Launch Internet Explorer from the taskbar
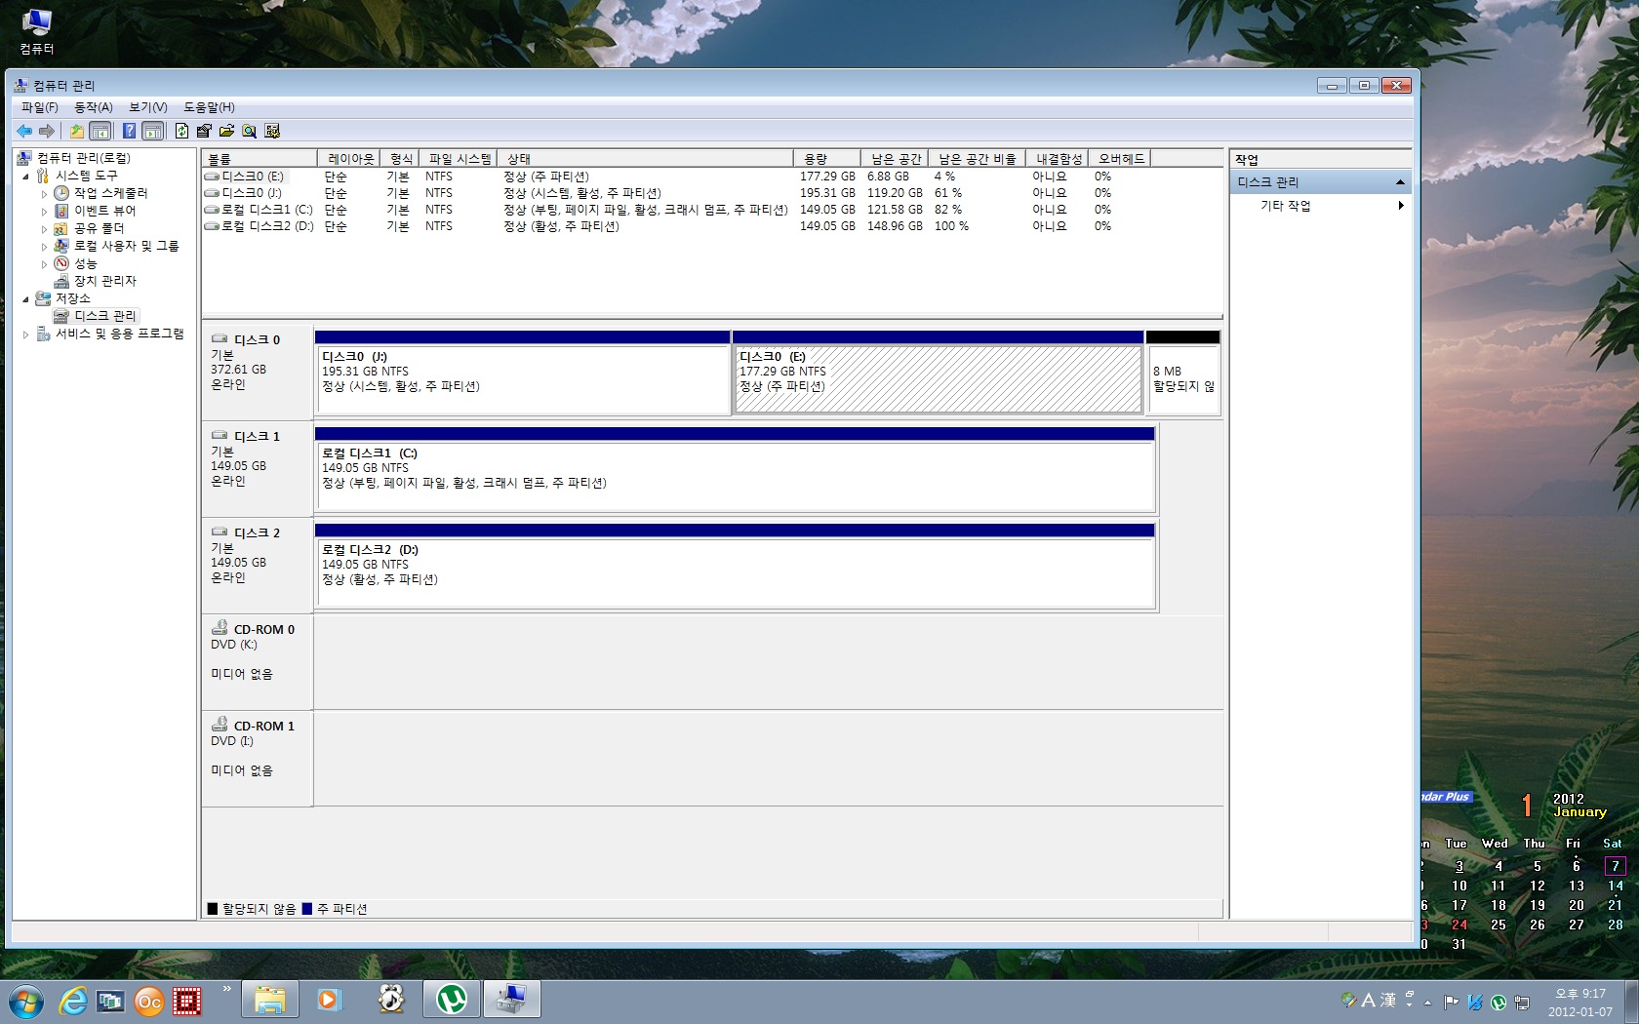This screenshot has height=1024, width=1639. click(x=73, y=1001)
